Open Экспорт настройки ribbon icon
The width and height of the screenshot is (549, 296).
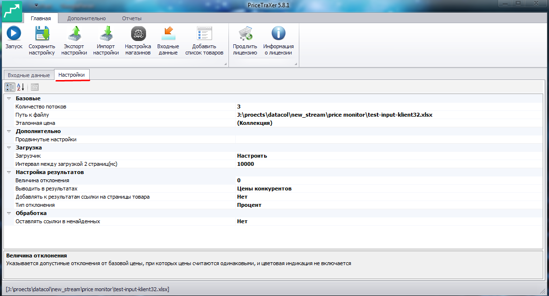click(74, 34)
